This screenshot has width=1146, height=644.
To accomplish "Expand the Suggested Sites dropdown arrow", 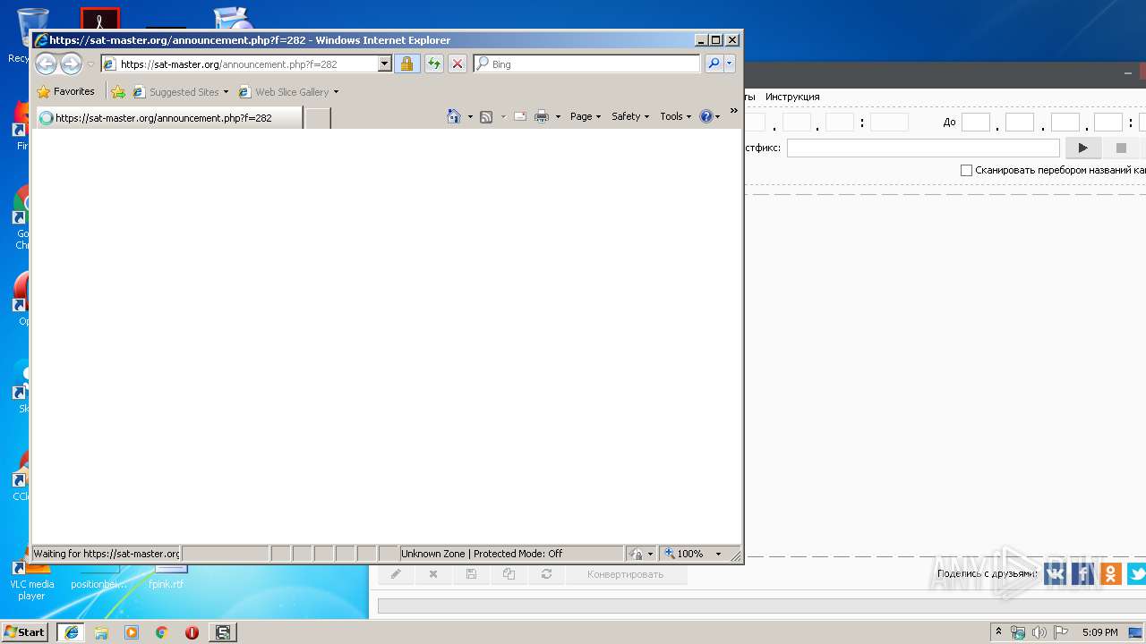I will 227,91.
